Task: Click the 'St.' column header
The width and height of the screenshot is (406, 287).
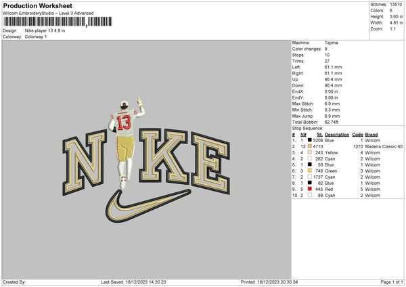Action: 320,135
